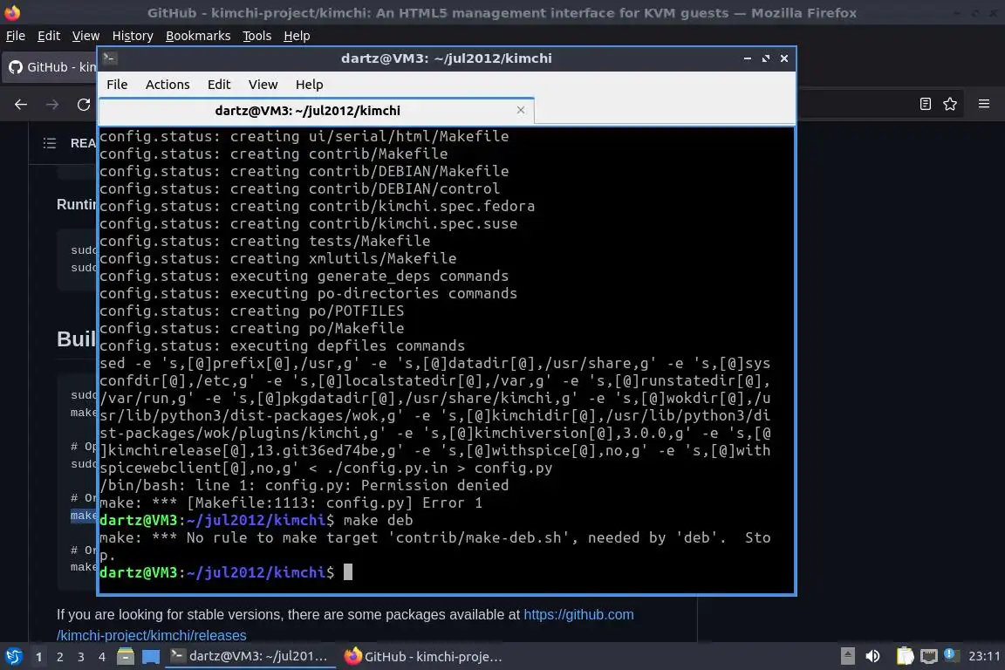Bookmark this page with the star icon
Screen dimensions: 1005x670
coord(950,104)
